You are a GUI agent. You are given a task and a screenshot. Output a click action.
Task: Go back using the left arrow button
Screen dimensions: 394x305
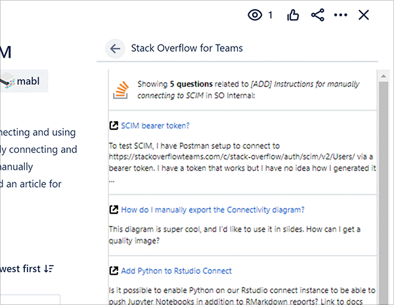coord(116,49)
